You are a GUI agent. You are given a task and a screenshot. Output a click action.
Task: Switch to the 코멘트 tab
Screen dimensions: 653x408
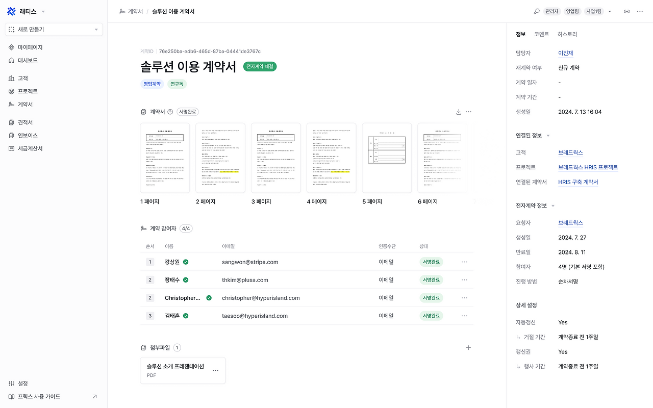541,34
